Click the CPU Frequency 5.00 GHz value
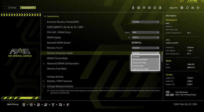The image size is (204, 112). [x=190, y=48]
